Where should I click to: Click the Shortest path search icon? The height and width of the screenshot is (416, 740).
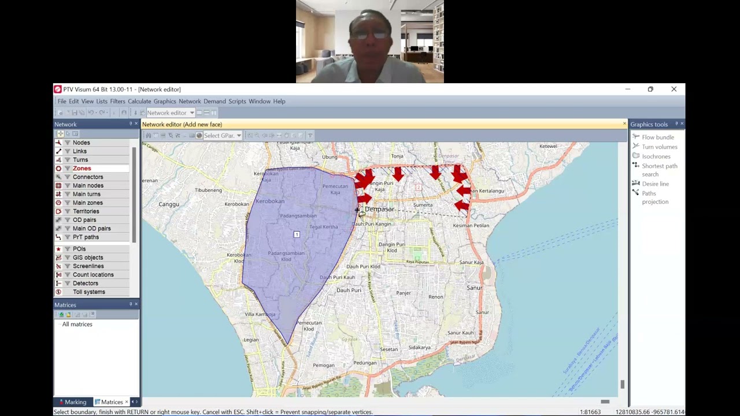click(x=636, y=166)
